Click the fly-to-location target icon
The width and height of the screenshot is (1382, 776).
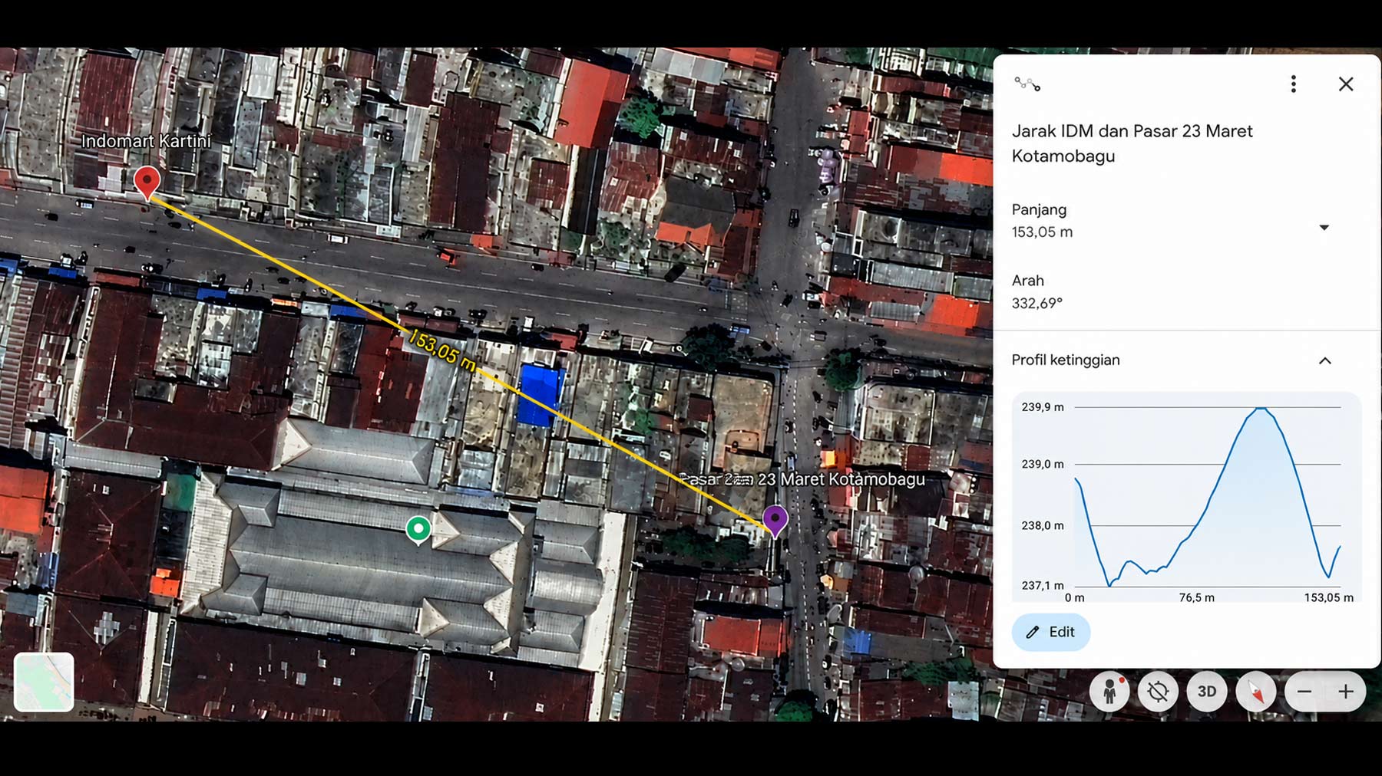coord(1158,691)
